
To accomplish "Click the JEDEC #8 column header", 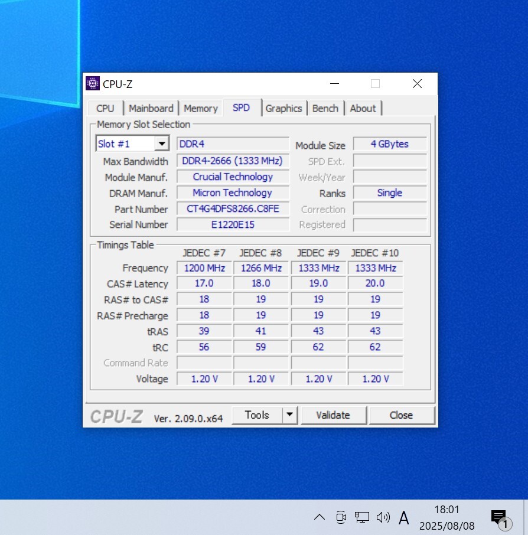I will (x=261, y=253).
